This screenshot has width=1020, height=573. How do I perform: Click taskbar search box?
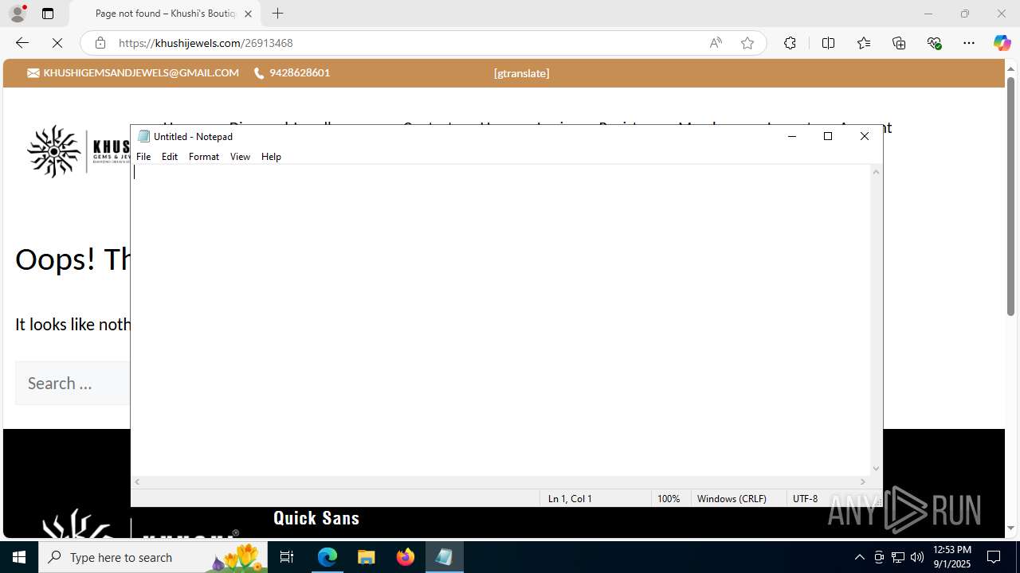tap(153, 557)
